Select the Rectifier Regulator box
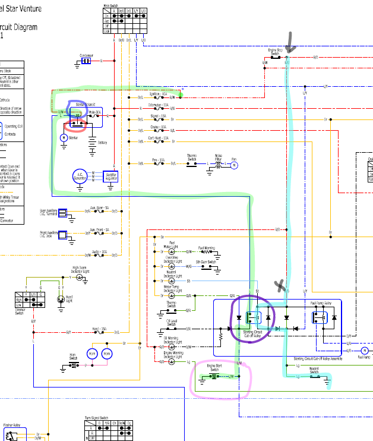The height and width of the screenshot is (441, 373). (x=110, y=177)
